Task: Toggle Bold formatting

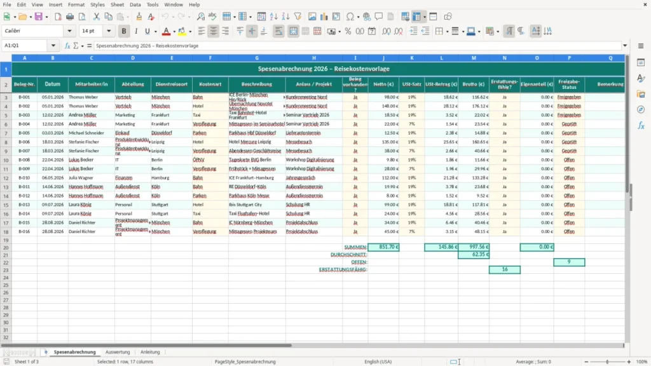Action: coord(124,31)
